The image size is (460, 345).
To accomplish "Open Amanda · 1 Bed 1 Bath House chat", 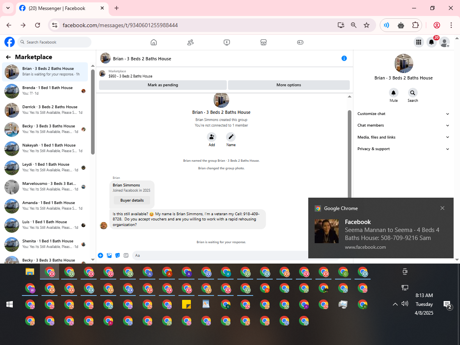I will tap(45, 206).
